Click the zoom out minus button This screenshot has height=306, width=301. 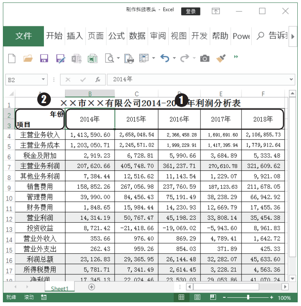[x=224, y=297]
